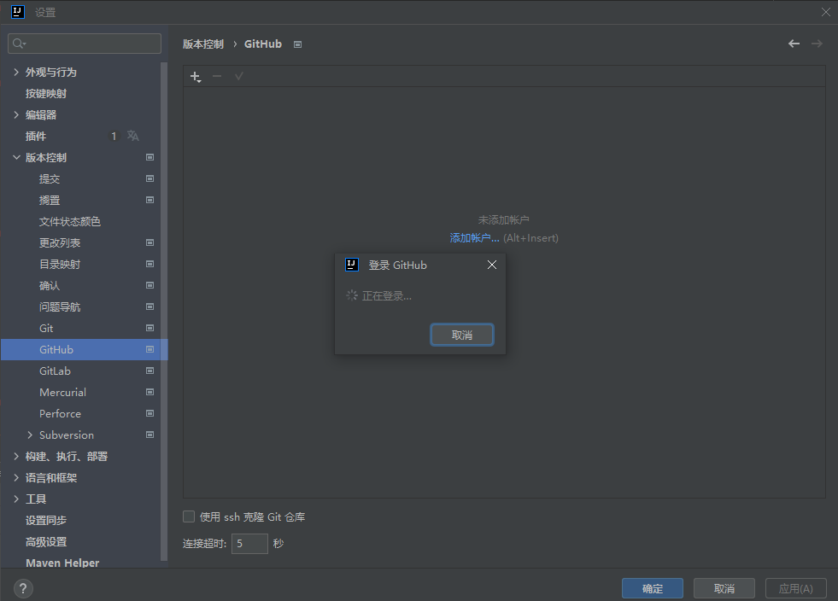This screenshot has height=601, width=838.
Task: Open the Perforce settings page
Action: [61, 414]
